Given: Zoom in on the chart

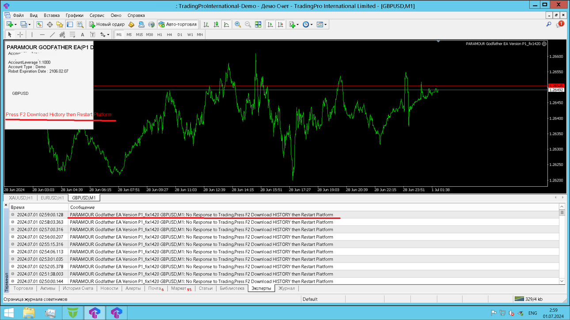Looking at the screenshot, I should coord(238,25).
